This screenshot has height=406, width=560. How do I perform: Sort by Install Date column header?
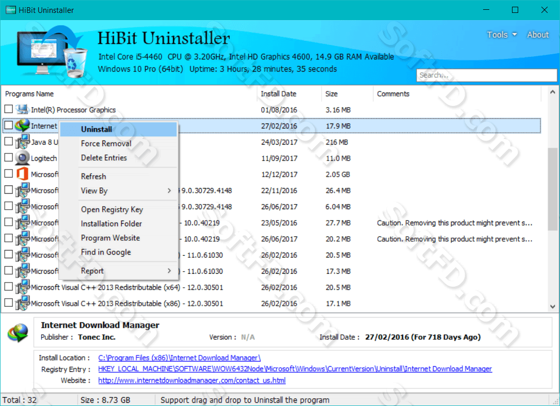pos(289,93)
